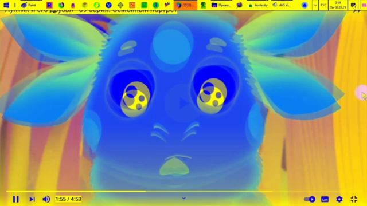This screenshot has height=206, width=367.
Task: Open the player settings gear
Action: pyautogui.click(x=339, y=199)
